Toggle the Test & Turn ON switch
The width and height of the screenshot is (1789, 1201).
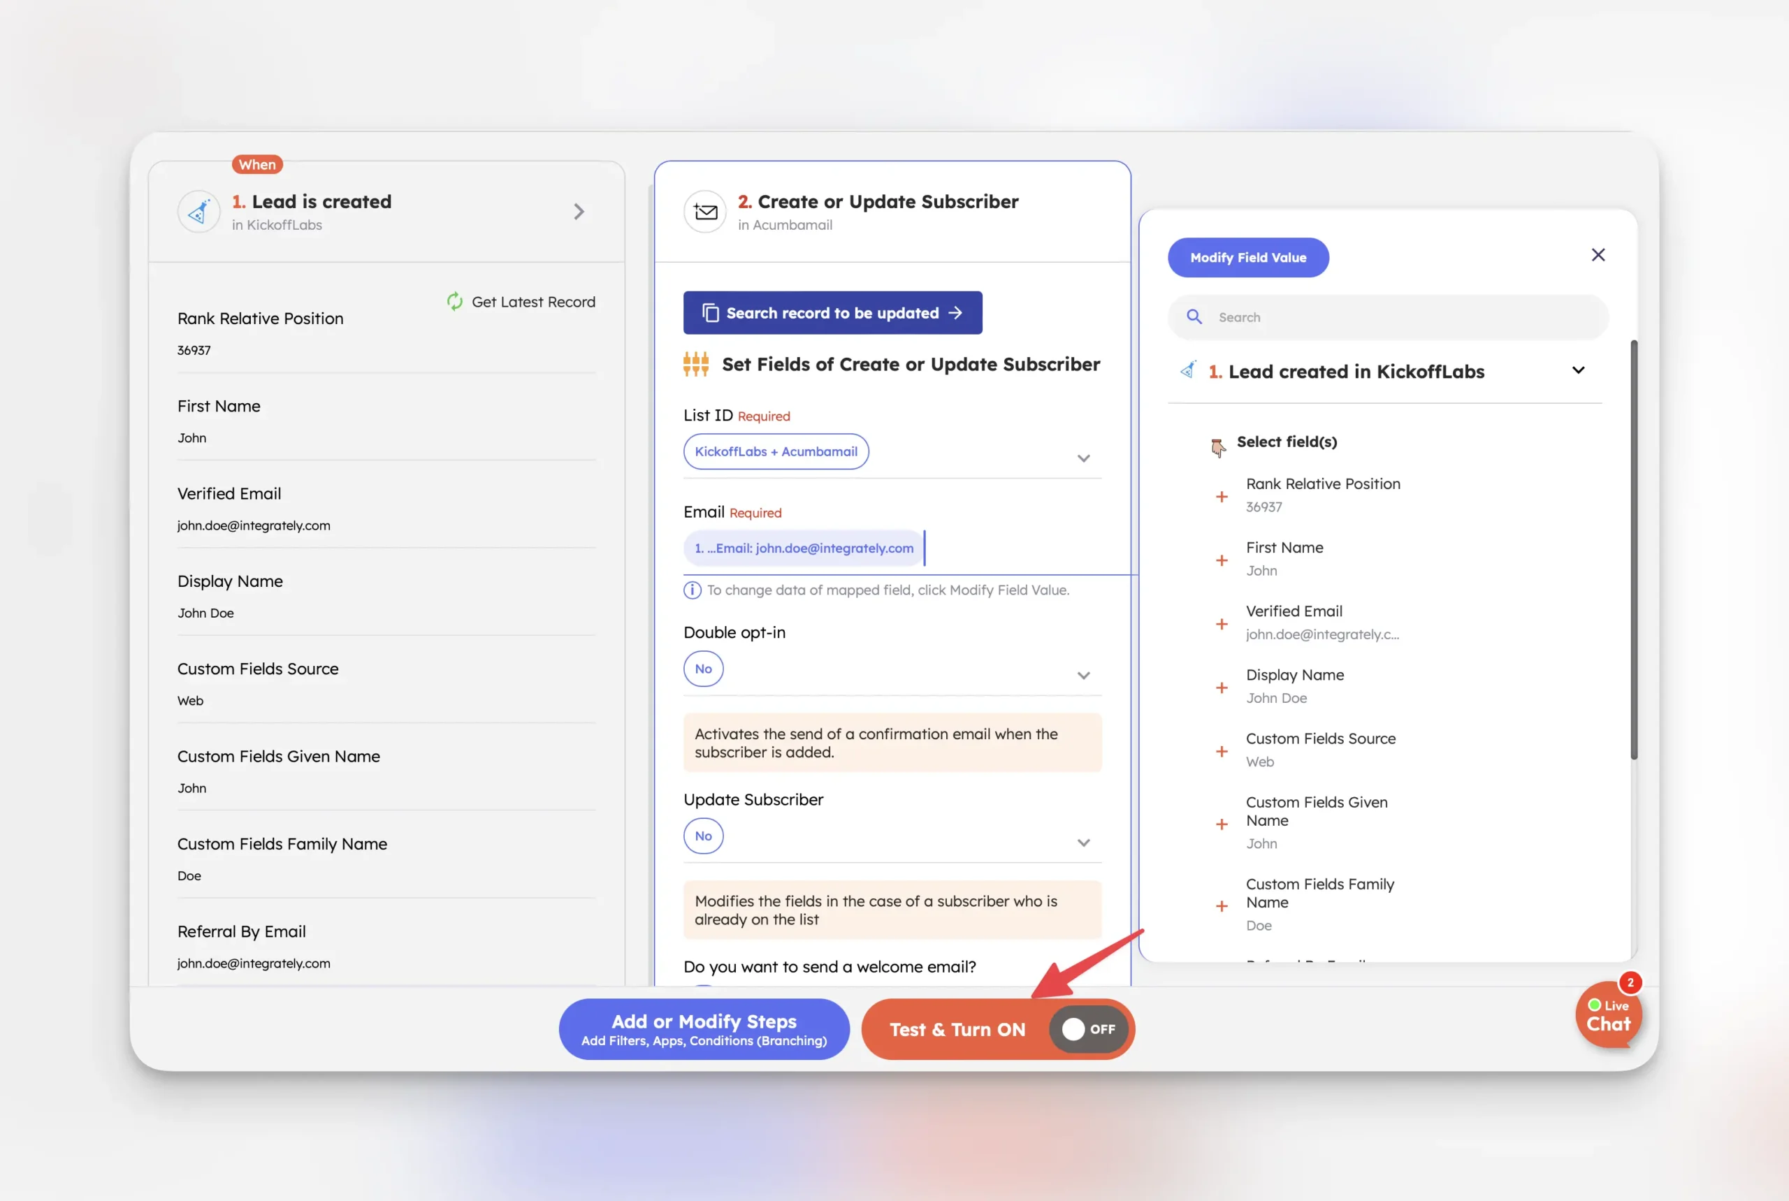(1088, 1028)
